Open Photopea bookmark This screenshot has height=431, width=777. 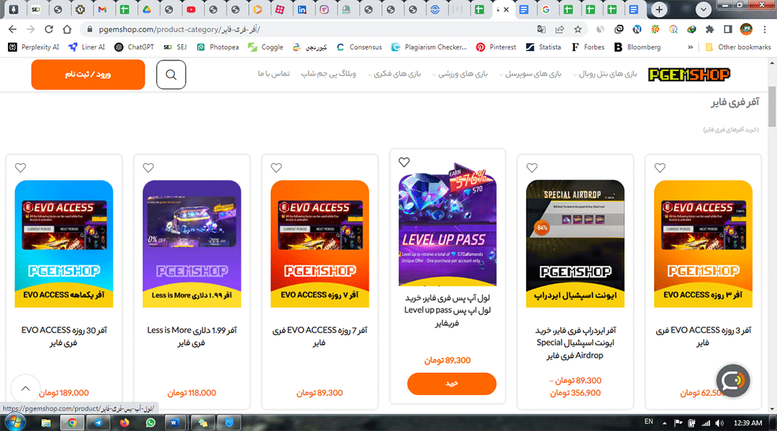coord(217,47)
